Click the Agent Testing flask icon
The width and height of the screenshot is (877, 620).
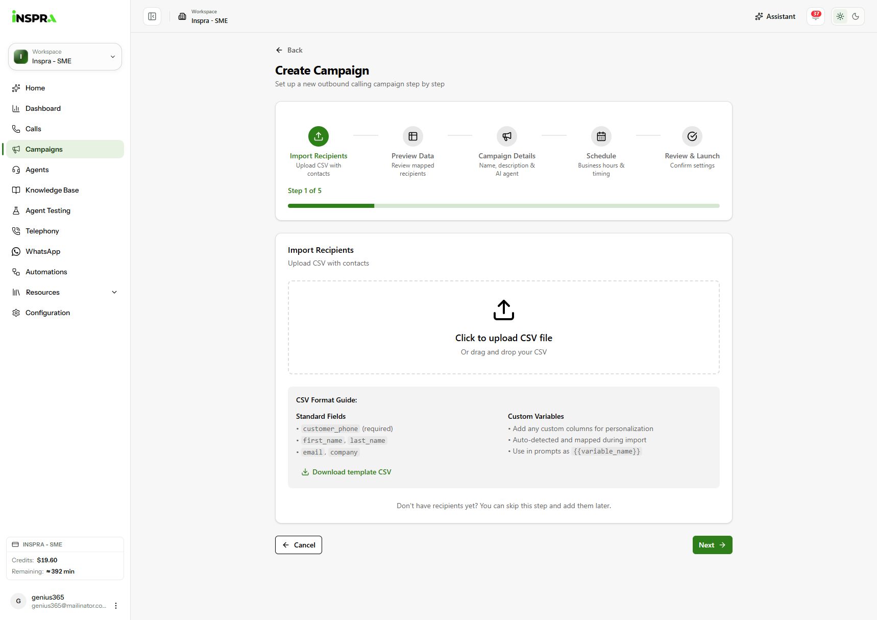pyautogui.click(x=16, y=210)
